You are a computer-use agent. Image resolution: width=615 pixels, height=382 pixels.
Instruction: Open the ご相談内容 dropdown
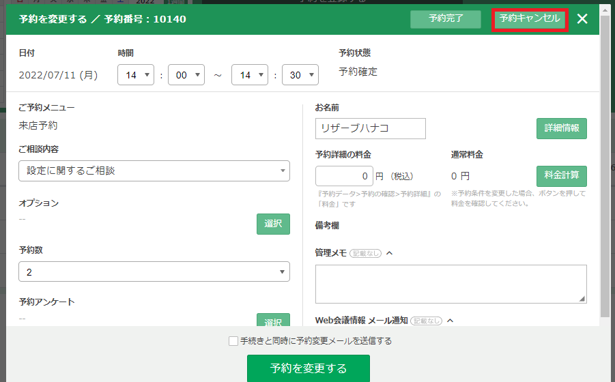point(154,171)
